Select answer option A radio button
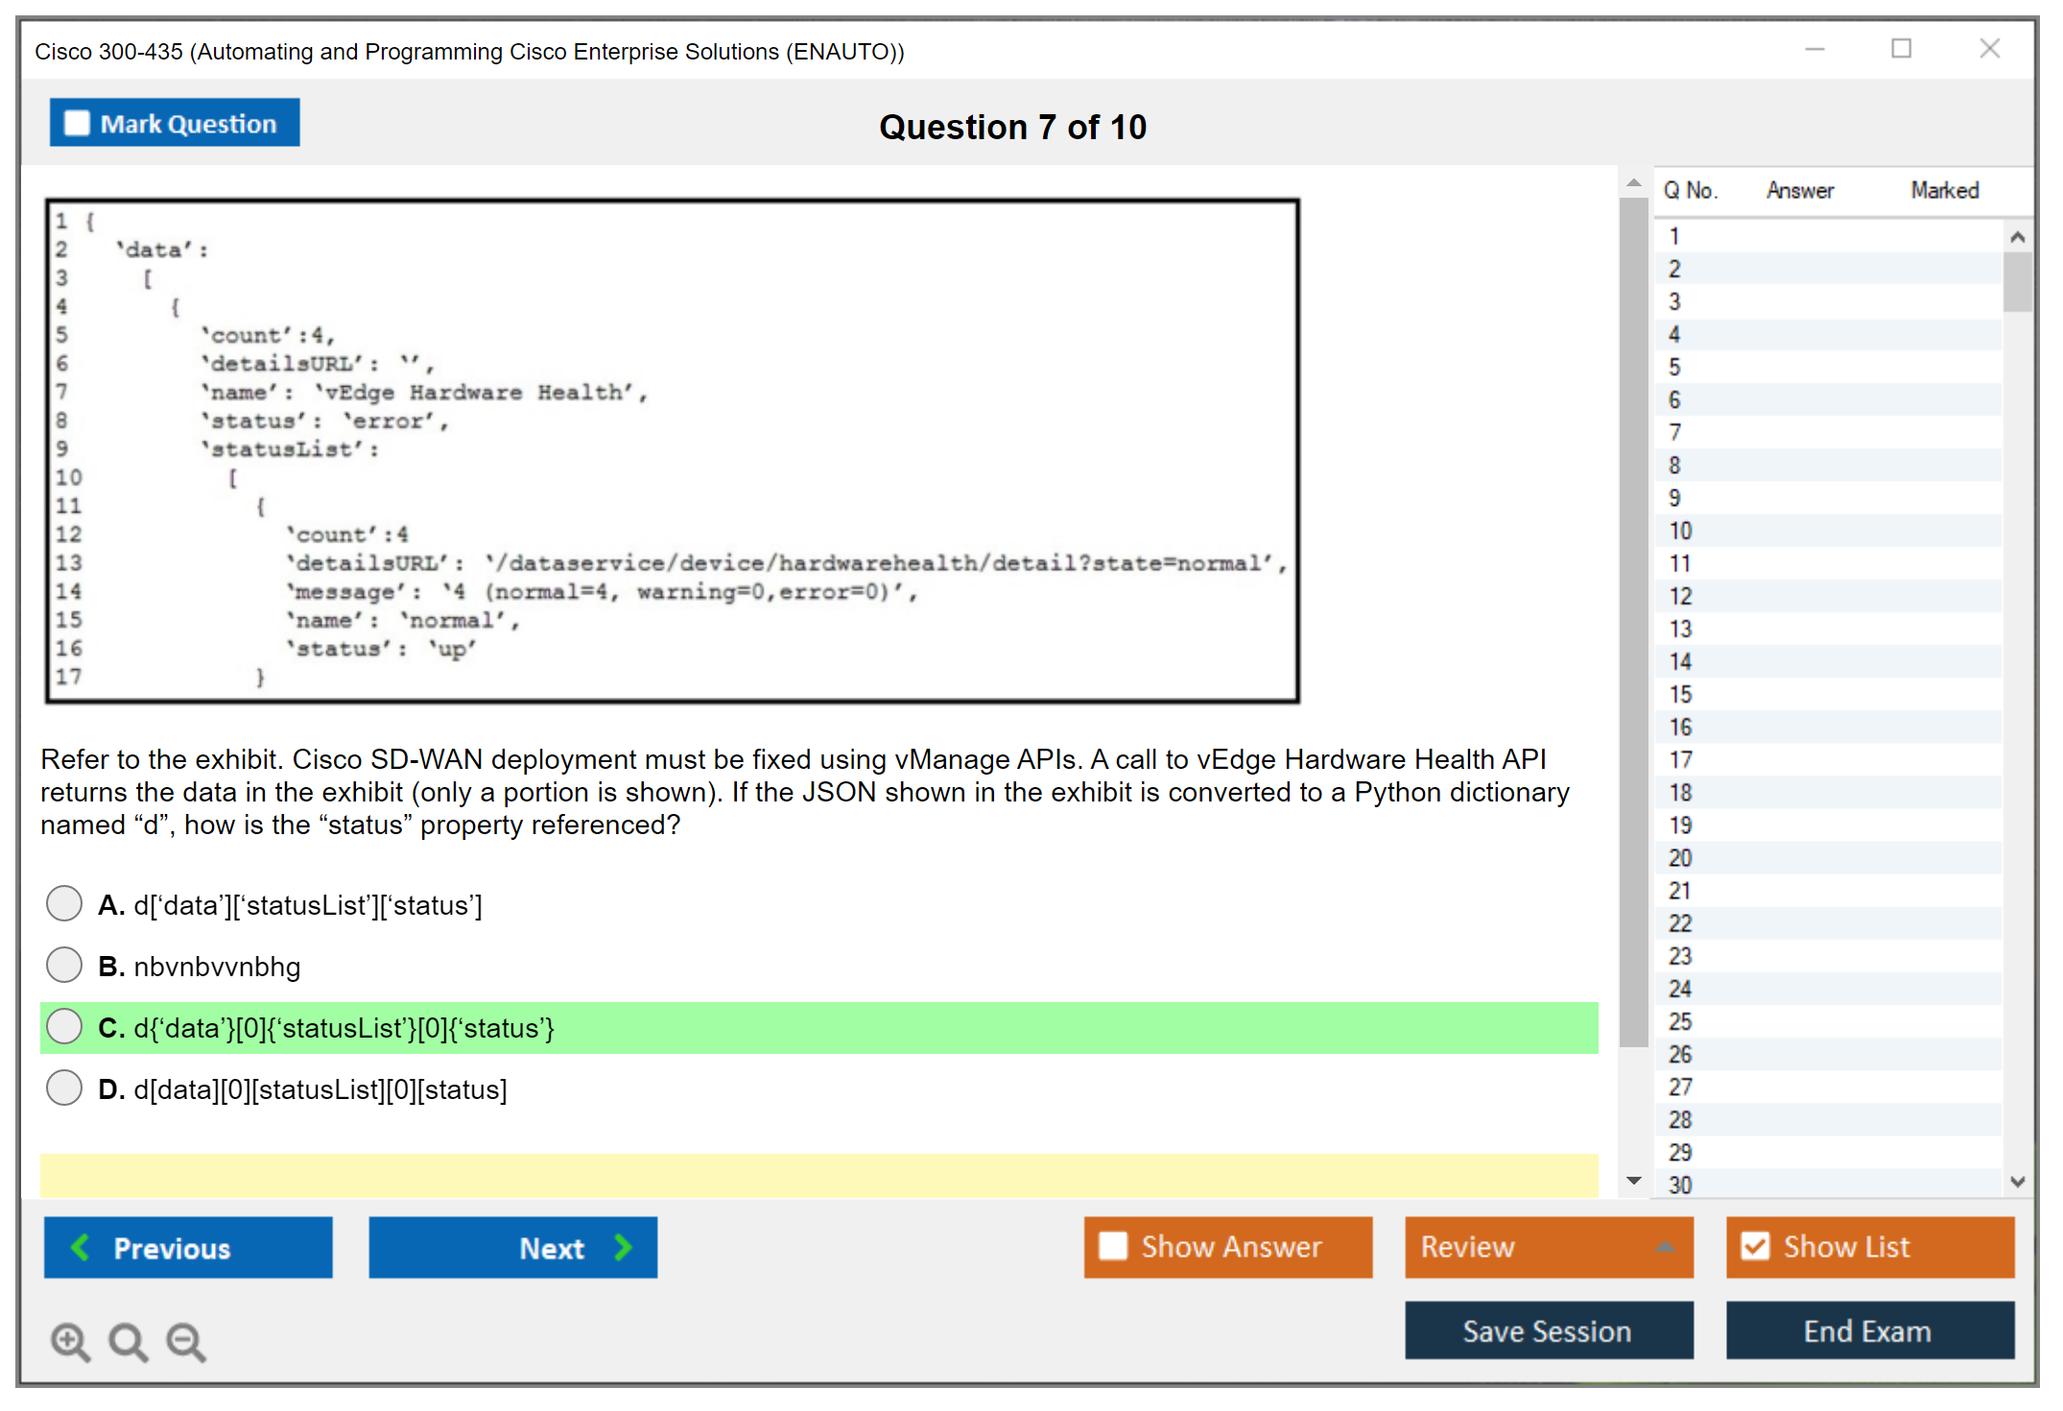The height and width of the screenshot is (1411, 2063). [x=64, y=904]
